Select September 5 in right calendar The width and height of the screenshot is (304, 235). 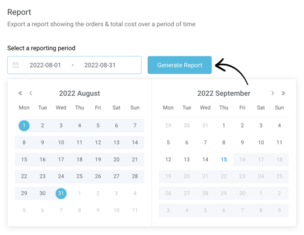169,143
